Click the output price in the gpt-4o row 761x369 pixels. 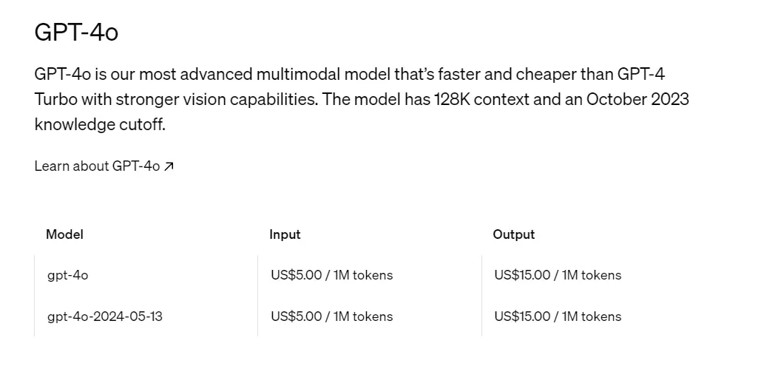pyautogui.click(x=558, y=275)
